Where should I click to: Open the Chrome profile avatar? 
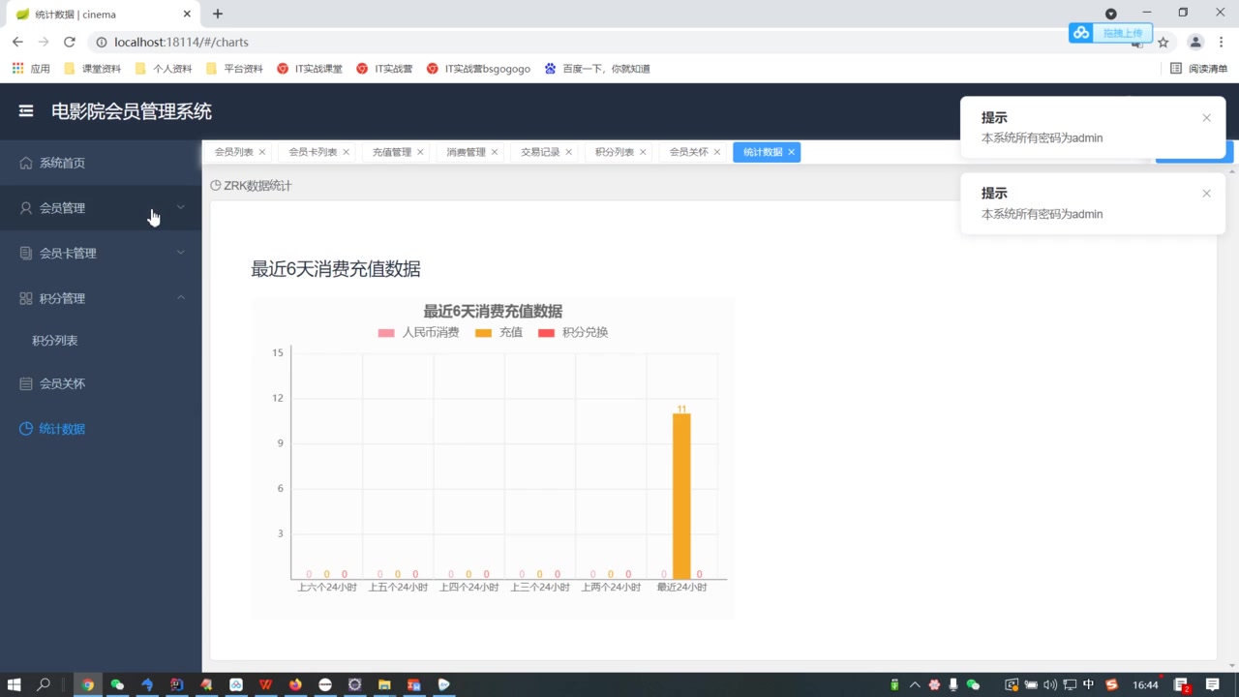tap(1195, 43)
